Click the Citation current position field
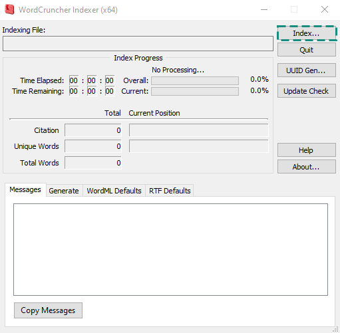The image size is (340, 333). 199,130
